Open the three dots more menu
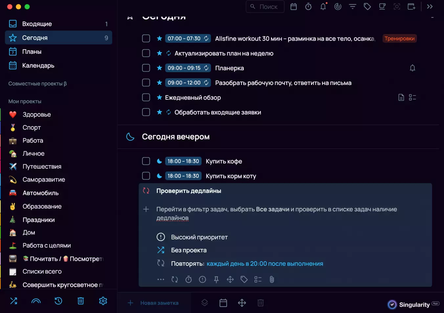This screenshot has height=313, width=444. click(x=161, y=280)
